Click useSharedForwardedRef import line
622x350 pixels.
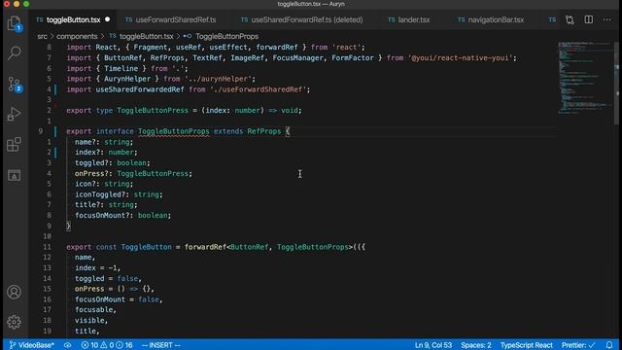(188, 89)
